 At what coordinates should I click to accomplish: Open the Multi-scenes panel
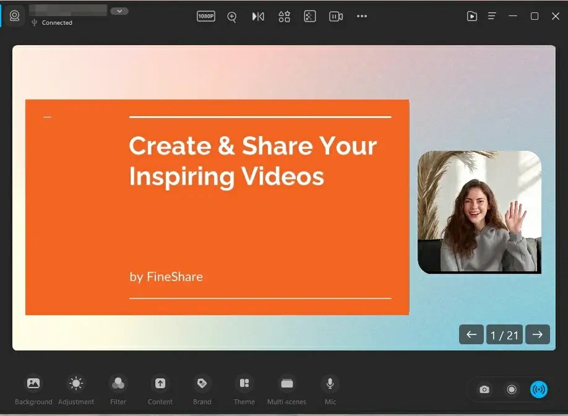pyautogui.click(x=286, y=389)
